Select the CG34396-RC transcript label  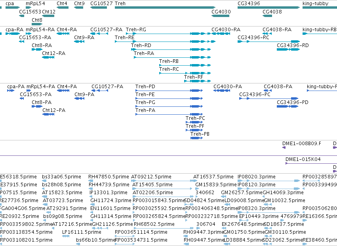click(253, 37)
